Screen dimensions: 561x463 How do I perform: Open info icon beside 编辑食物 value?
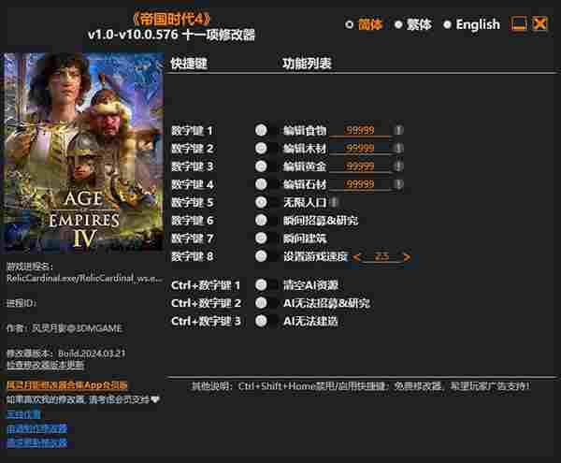398,130
